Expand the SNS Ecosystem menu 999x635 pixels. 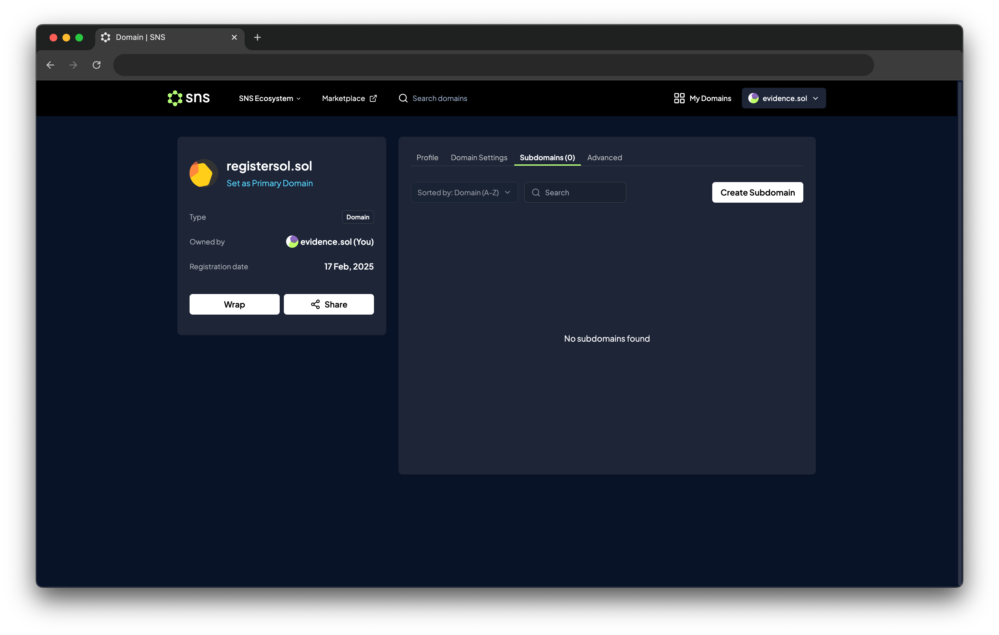click(270, 98)
